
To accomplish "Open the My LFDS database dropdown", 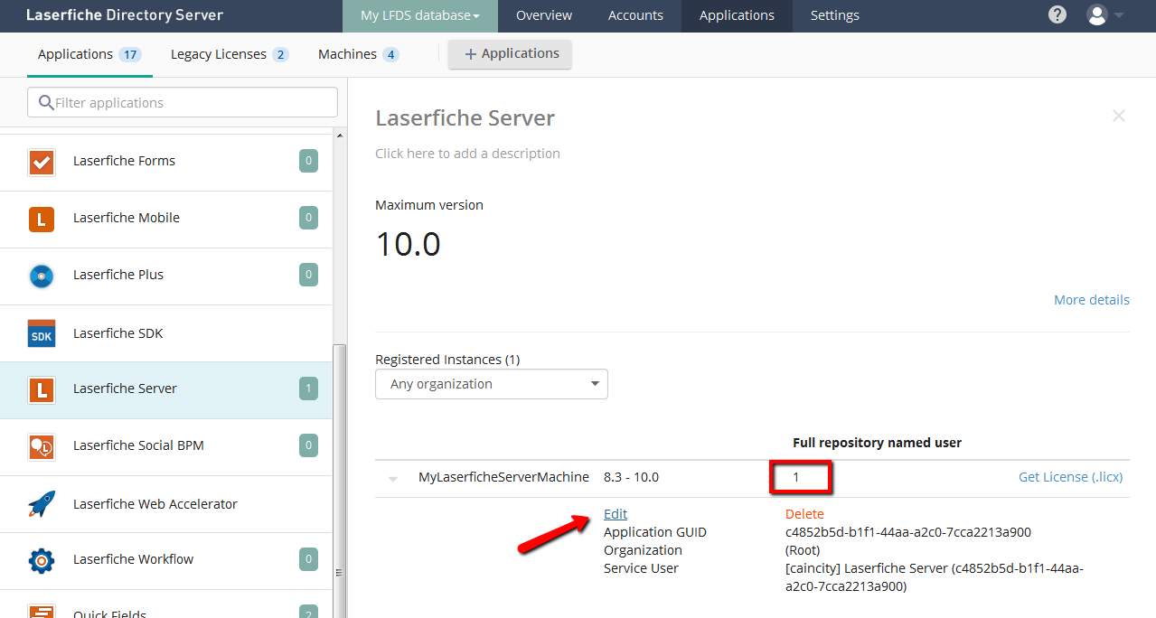I will 420,15.
